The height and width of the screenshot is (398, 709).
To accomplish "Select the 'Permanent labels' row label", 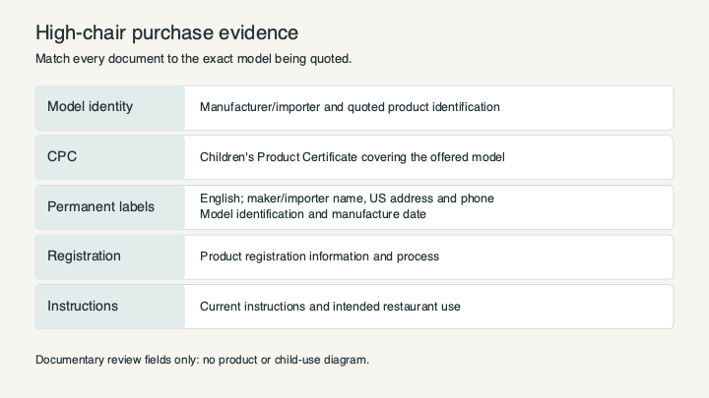I will pyautogui.click(x=100, y=206).
